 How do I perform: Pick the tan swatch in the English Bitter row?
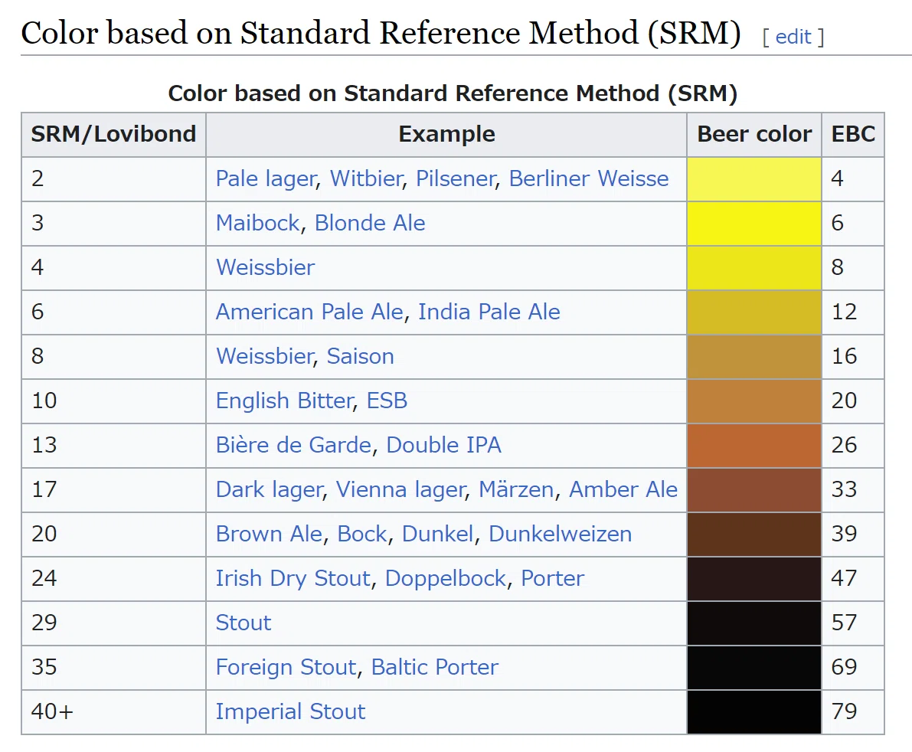coord(753,401)
